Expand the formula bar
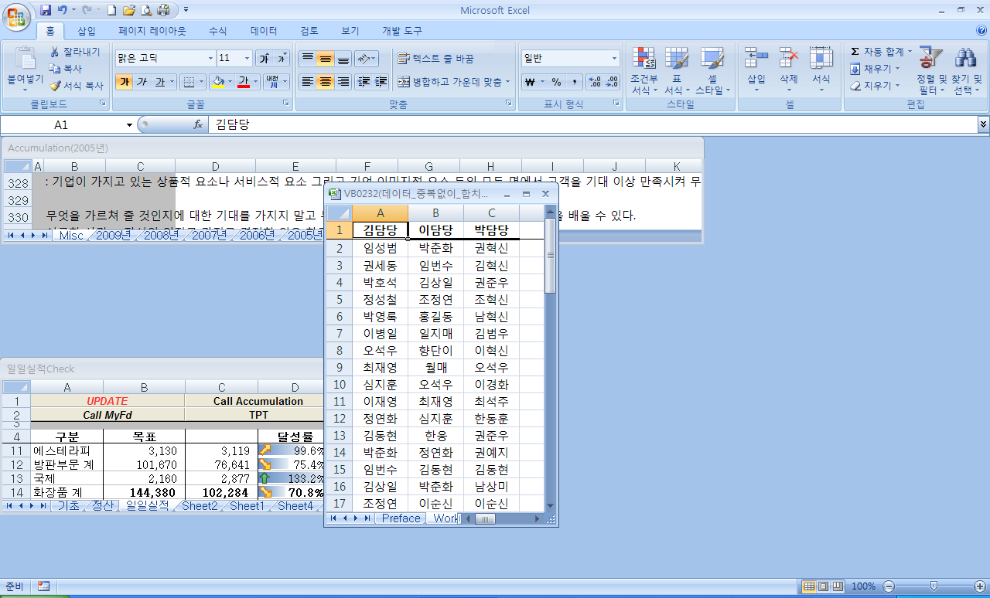 point(983,124)
